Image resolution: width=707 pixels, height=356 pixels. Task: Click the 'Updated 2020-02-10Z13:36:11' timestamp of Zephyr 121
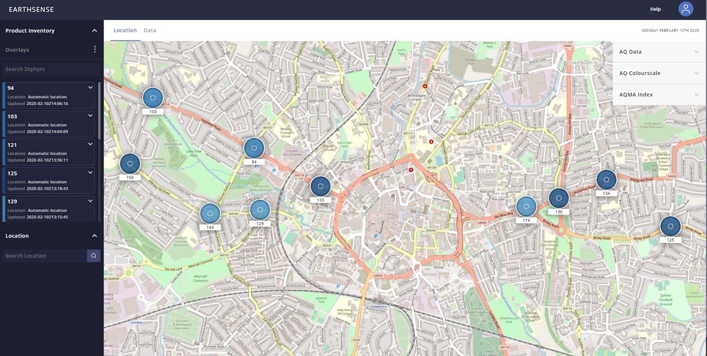(38, 160)
